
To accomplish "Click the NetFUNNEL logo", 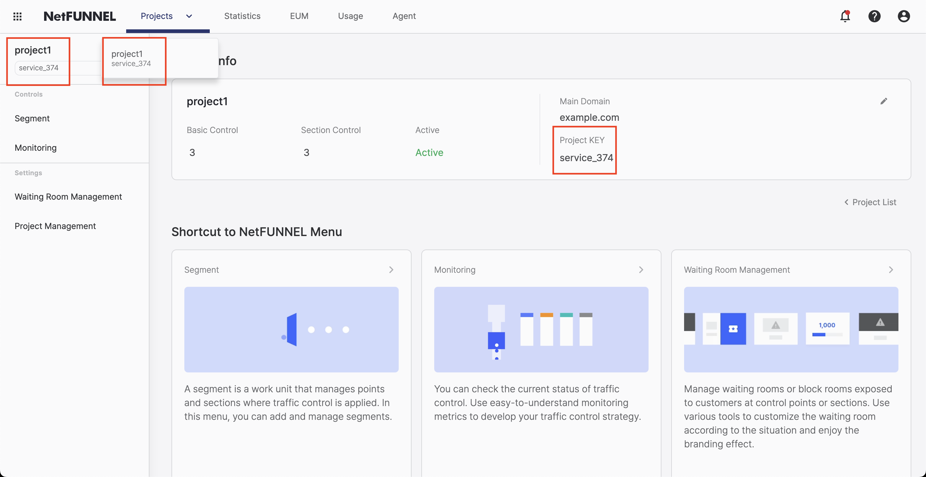I will coord(79,16).
